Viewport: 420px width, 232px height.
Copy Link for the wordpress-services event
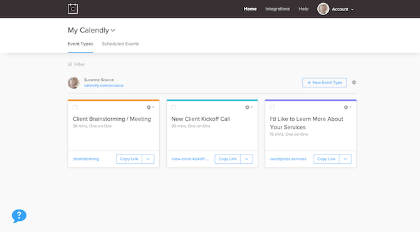coord(327,159)
